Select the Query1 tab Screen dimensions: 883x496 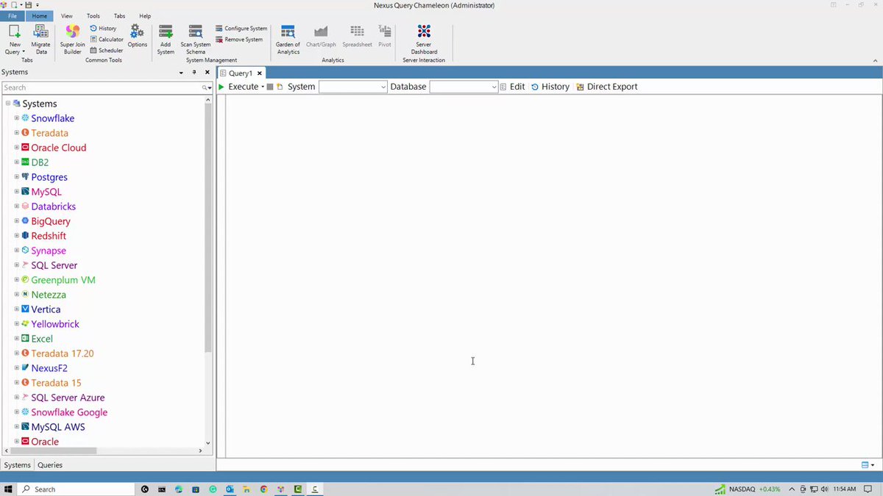click(x=240, y=73)
